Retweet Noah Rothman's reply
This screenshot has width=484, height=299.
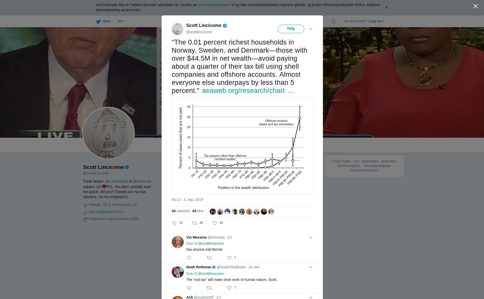point(209,288)
